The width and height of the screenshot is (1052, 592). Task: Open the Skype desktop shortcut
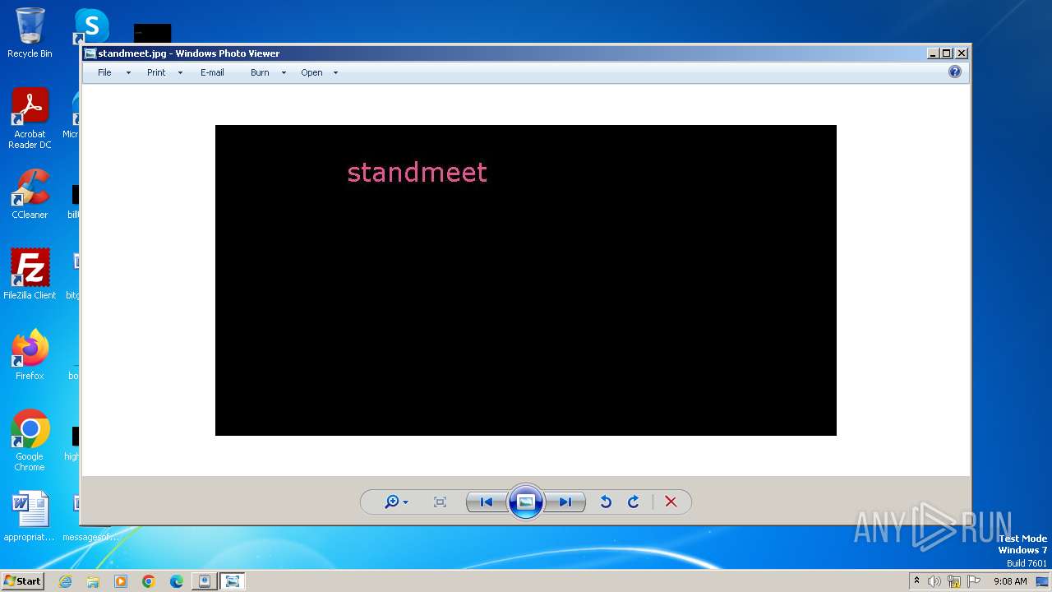coord(91,26)
